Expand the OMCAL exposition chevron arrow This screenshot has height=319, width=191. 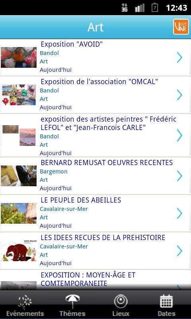coord(179,95)
